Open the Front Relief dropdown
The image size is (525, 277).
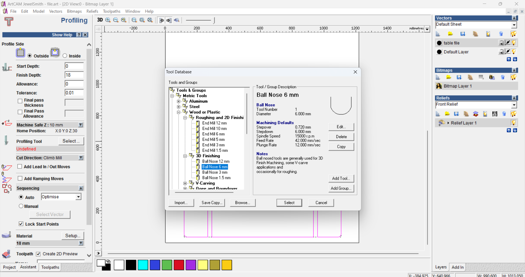pos(514,105)
